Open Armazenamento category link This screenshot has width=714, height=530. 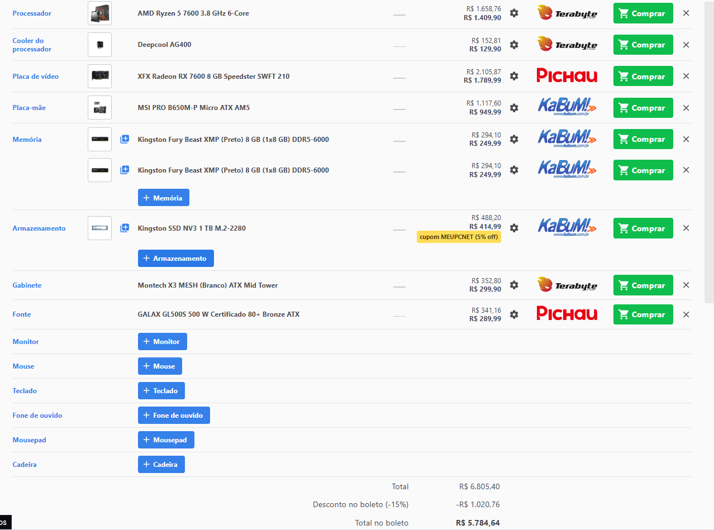point(39,228)
